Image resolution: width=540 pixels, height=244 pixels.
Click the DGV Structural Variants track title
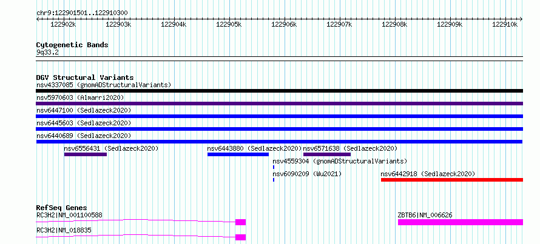tap(85, 77)
